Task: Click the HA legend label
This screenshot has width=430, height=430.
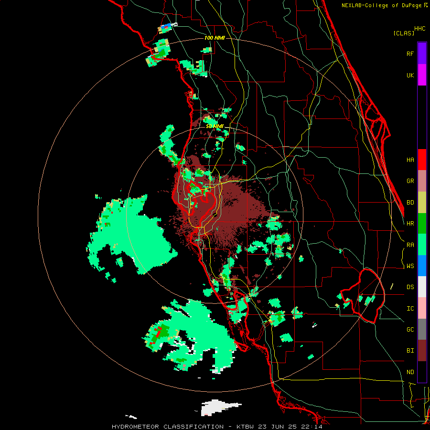Action: coord(410,160)
